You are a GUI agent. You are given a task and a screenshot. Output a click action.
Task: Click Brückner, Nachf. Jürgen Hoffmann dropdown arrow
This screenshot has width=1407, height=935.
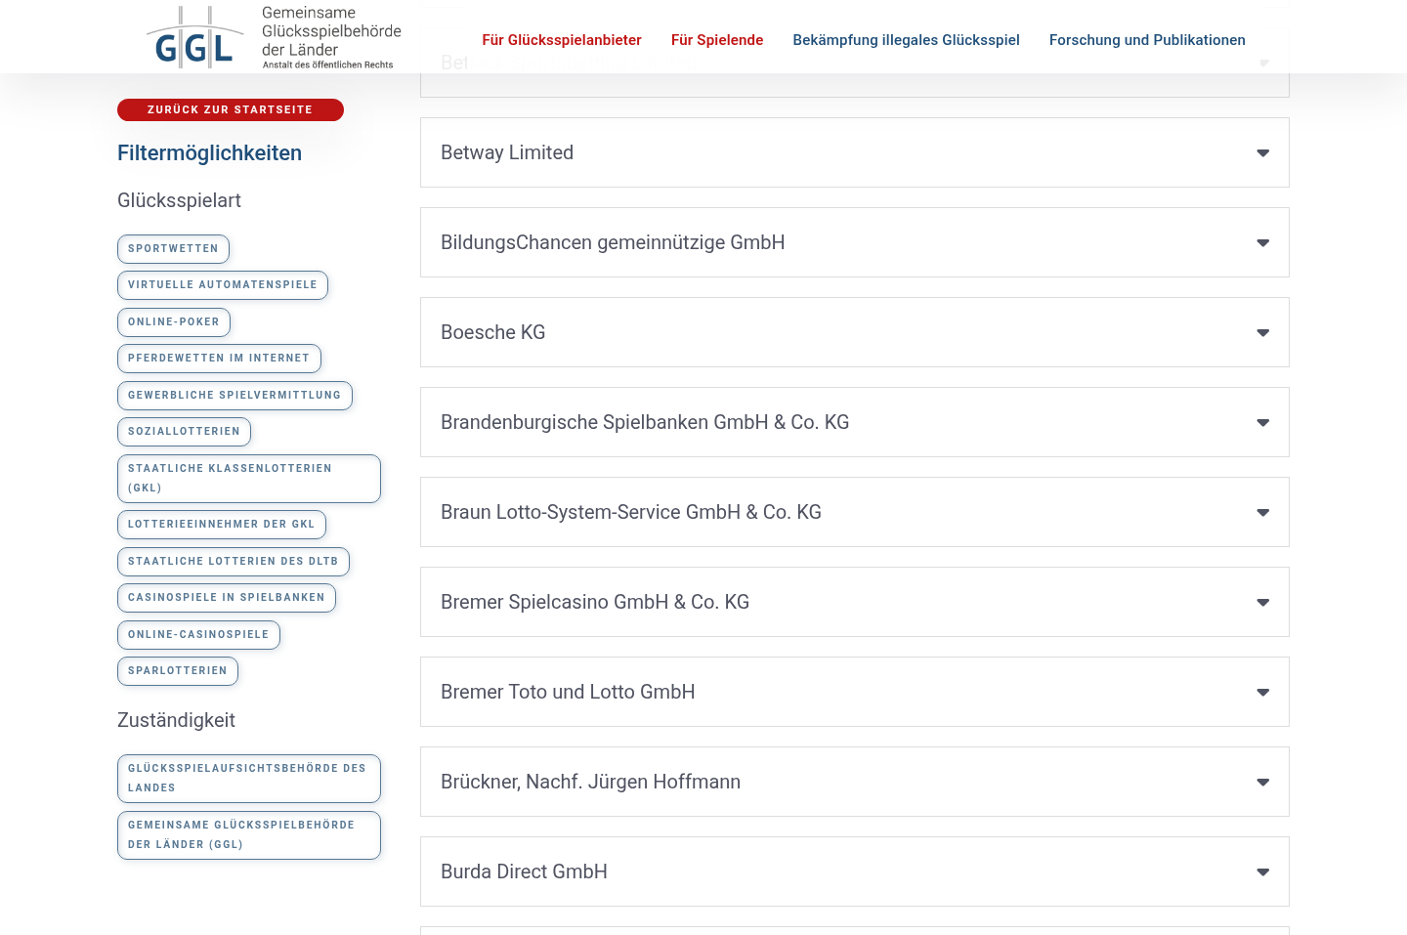tap(1263, 783)
